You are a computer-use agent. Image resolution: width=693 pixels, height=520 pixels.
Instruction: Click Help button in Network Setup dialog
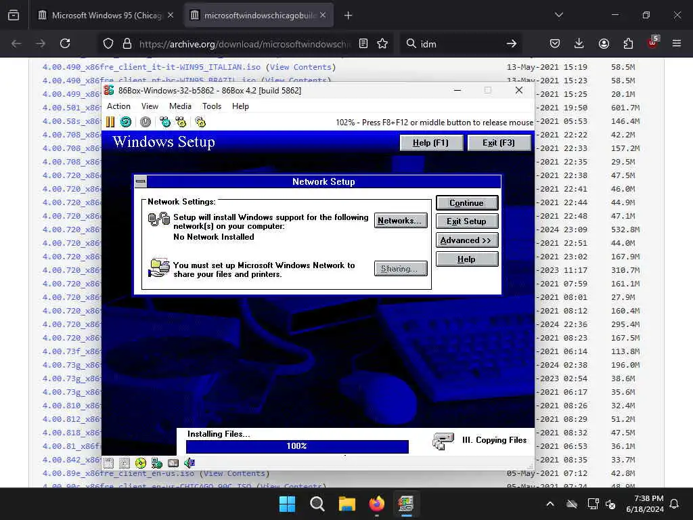(x=467, y=259)
